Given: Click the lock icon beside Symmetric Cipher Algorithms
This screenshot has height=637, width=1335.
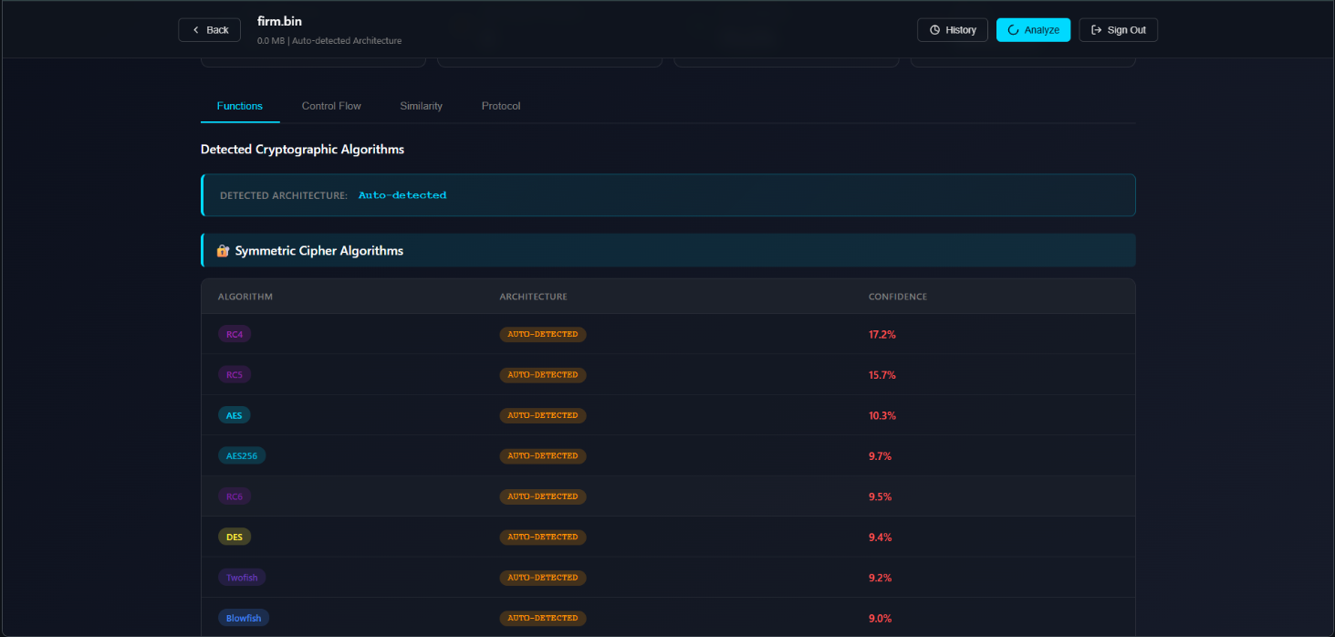Looking at the screenshot, I should [223, 251].
